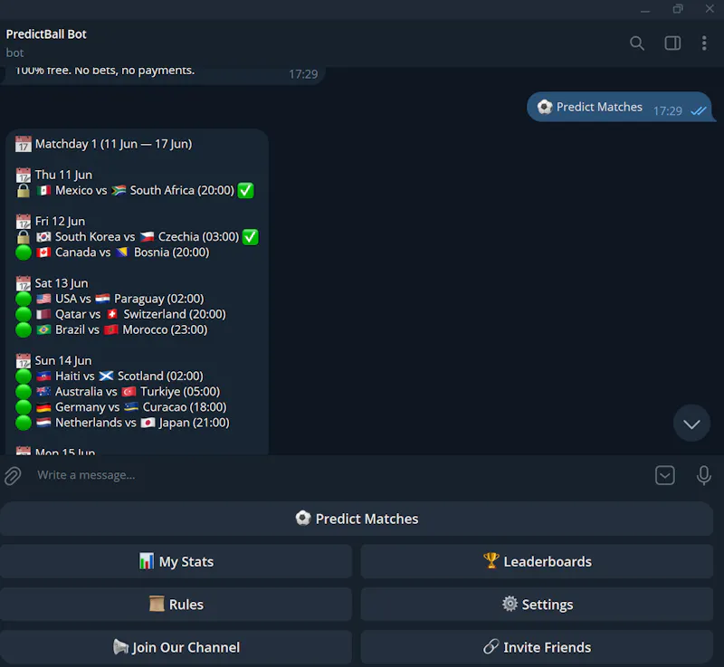The width and height of the screenshot is (724, 667).
Task: Click calendar icon next to Thu 11 Jun
Action: click(x=24, y=175)
